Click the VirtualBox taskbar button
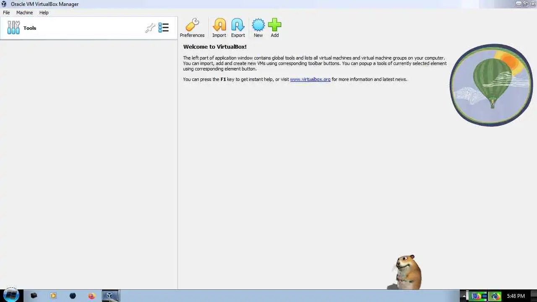This screenshot has width=537, height=302. (111, 296)
